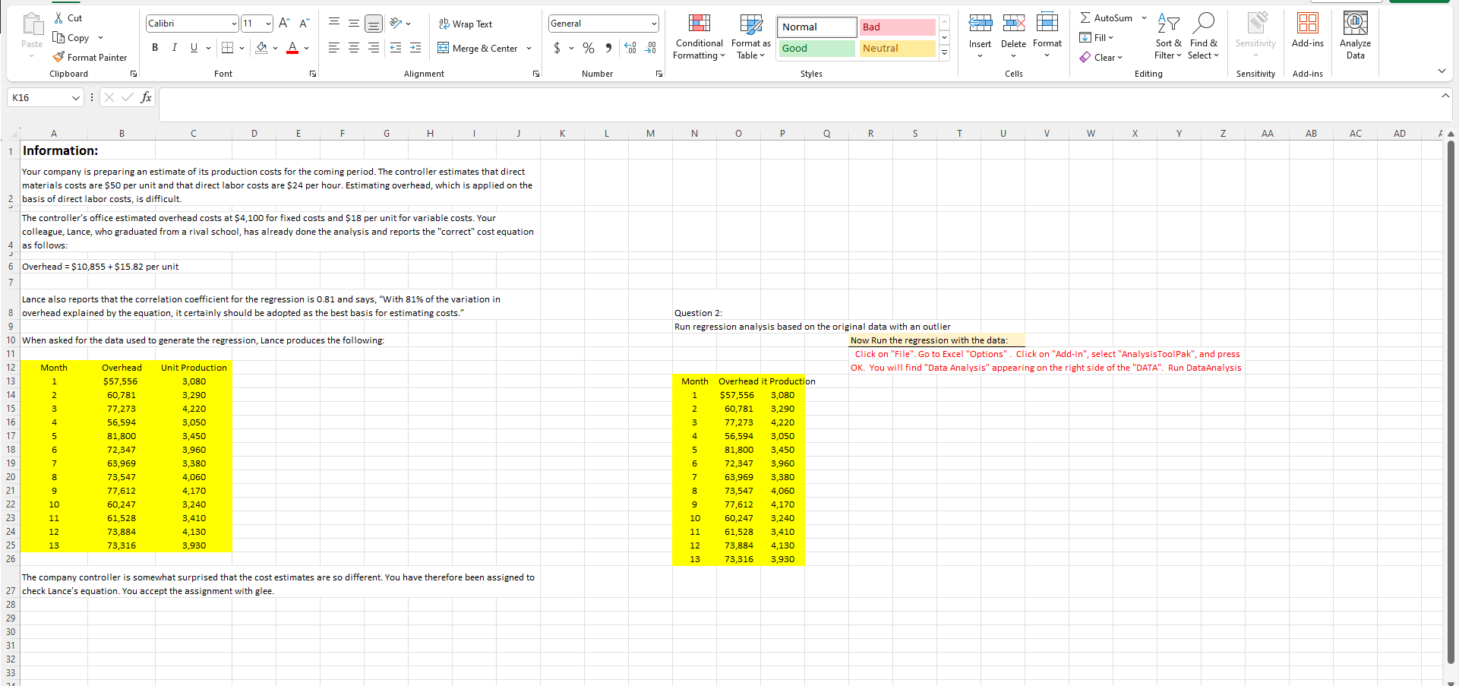Select the Format Painter brush
Viewport: 1459px width, 686px height.
pos(58,57)
